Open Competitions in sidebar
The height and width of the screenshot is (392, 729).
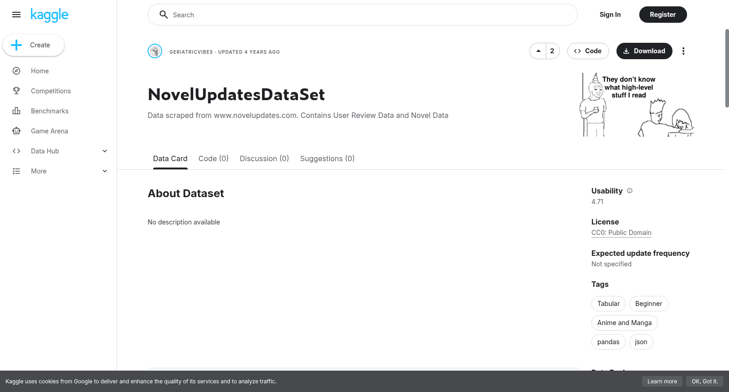click(x=51, y=91)
